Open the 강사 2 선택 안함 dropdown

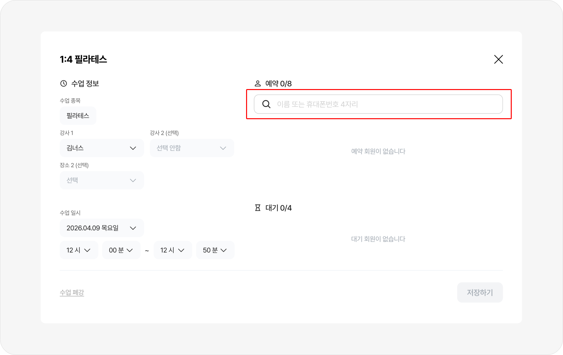(192, 148)
